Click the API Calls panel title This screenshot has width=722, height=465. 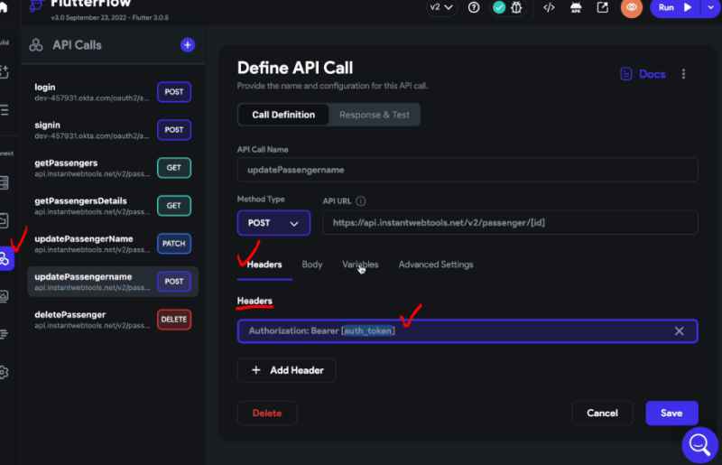coord(77,45)
